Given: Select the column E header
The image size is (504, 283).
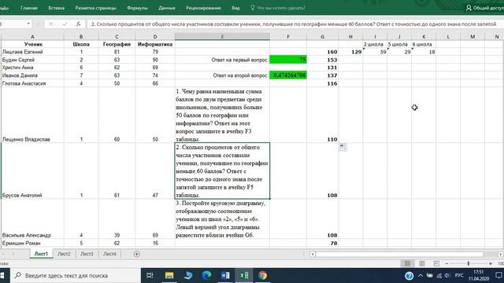Looking at the screenshot, I should click(222, 37).
